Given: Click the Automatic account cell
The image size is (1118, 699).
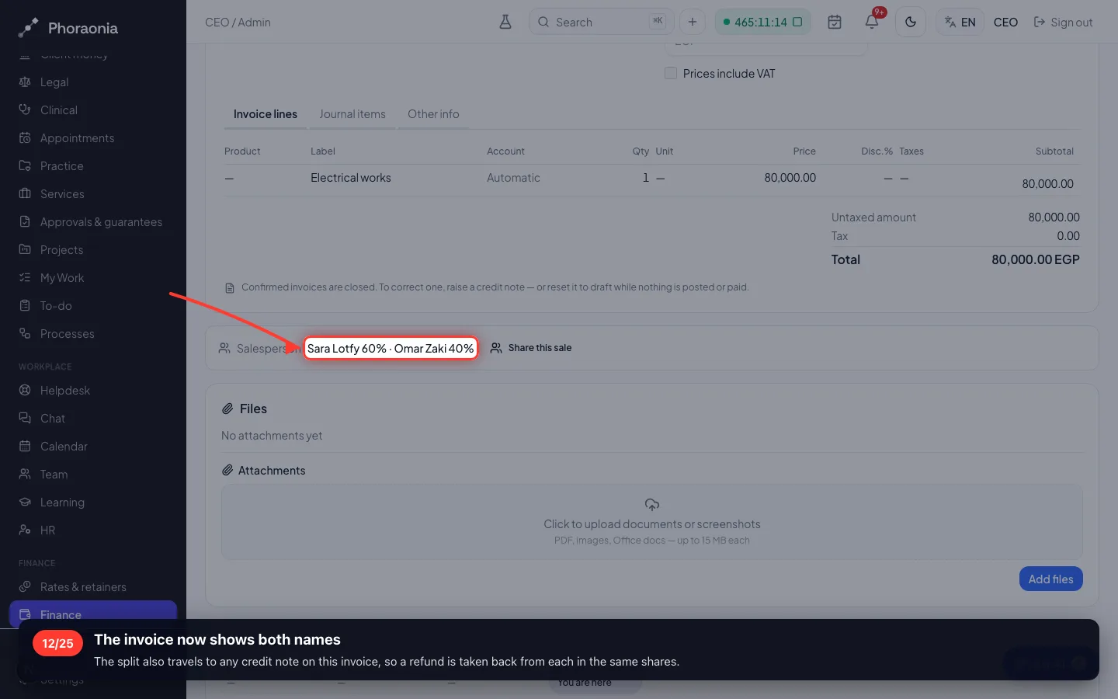Looking at the screenshot, I should click(513, 178).
